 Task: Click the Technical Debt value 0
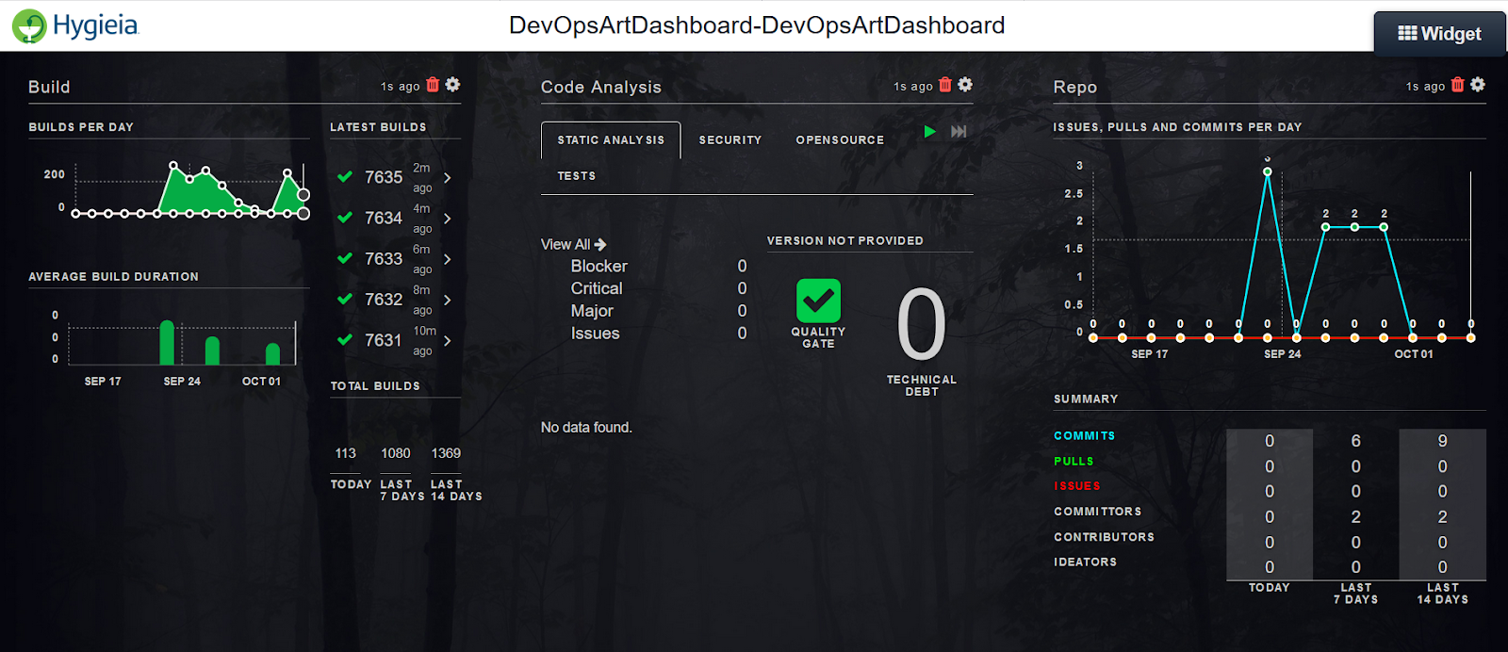click(921, 324)
